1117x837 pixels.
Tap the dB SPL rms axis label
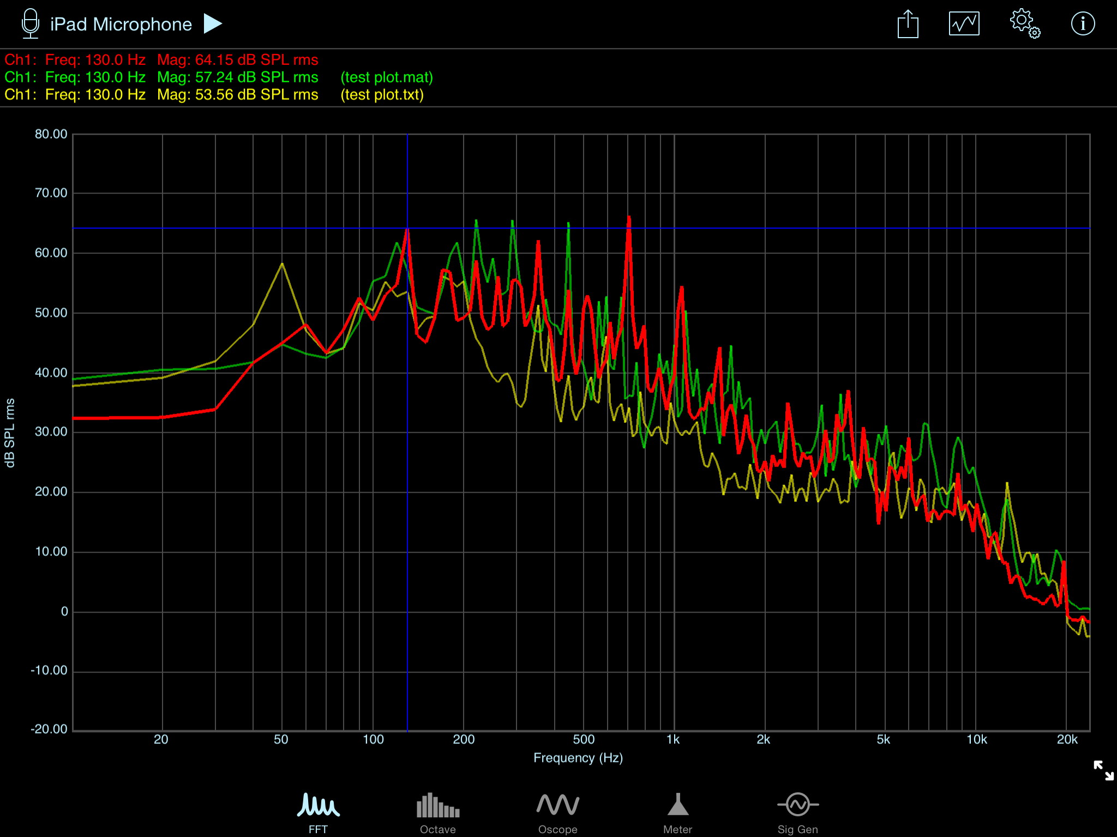point(10,433)
